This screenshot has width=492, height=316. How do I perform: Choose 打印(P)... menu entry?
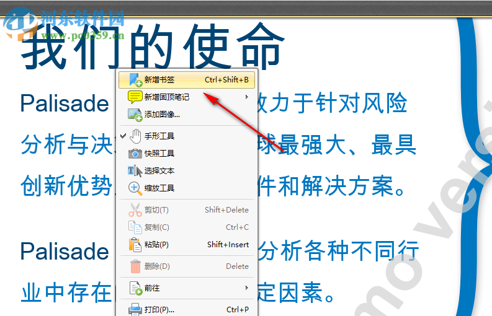187,309
